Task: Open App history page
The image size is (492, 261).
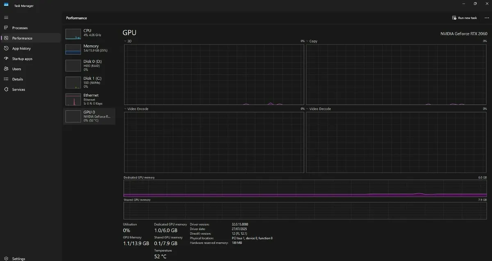Action: click(6, 48)
